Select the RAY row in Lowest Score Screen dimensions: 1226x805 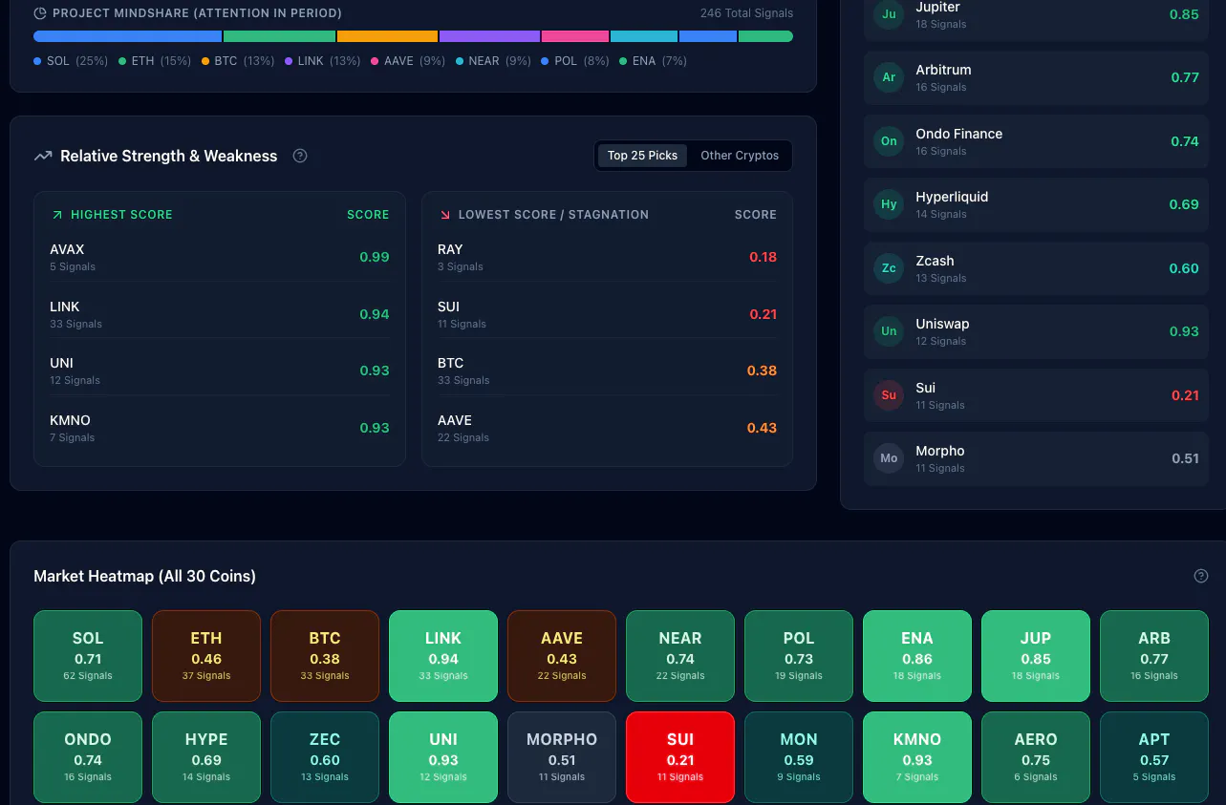point(607,257)
